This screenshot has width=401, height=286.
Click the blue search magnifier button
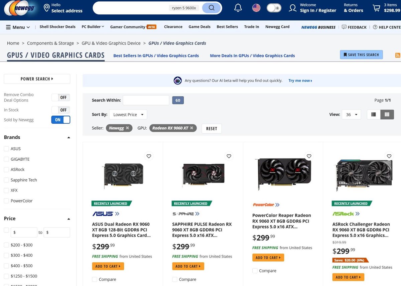pos(211,8)
